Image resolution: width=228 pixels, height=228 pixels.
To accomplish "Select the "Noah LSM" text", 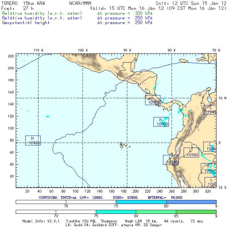I will coord(133,221).
